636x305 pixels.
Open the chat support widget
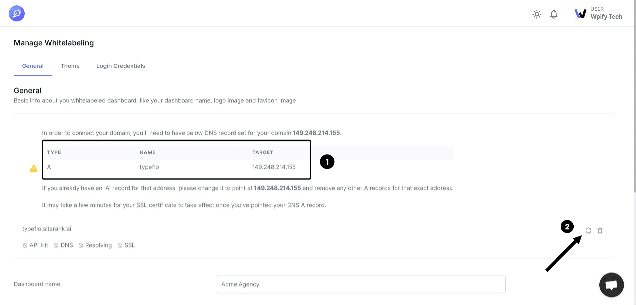[611, 284]
